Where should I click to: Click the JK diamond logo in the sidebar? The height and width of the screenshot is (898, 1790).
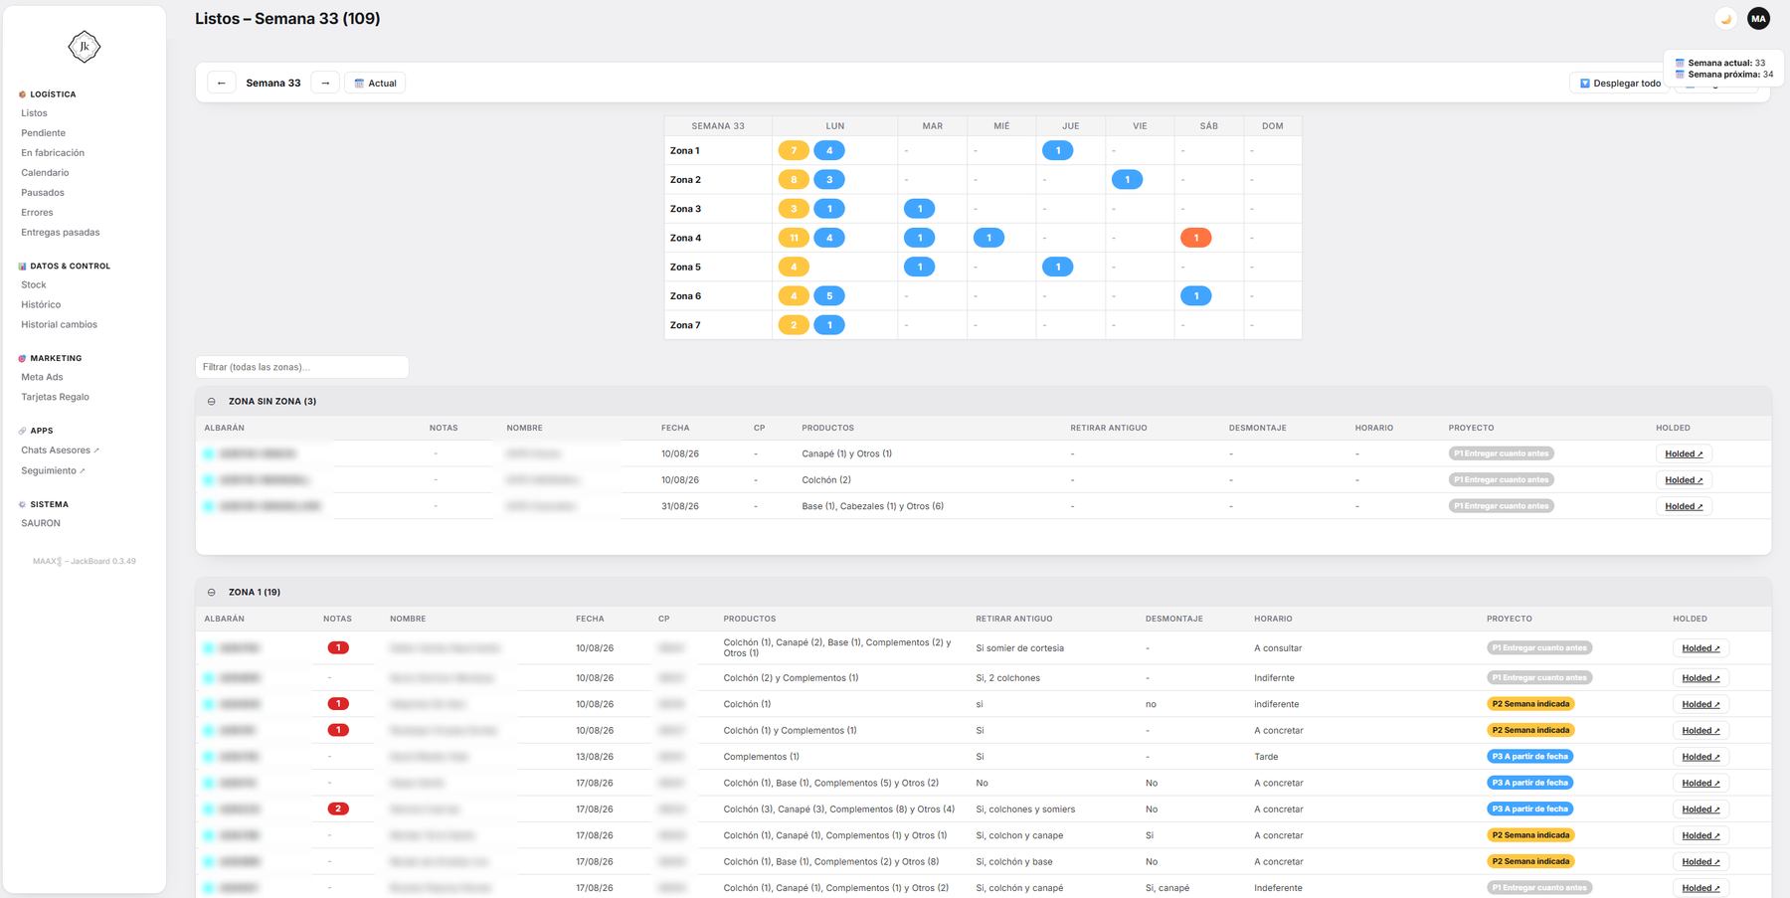pyautogui.click(x=85, y=47)
